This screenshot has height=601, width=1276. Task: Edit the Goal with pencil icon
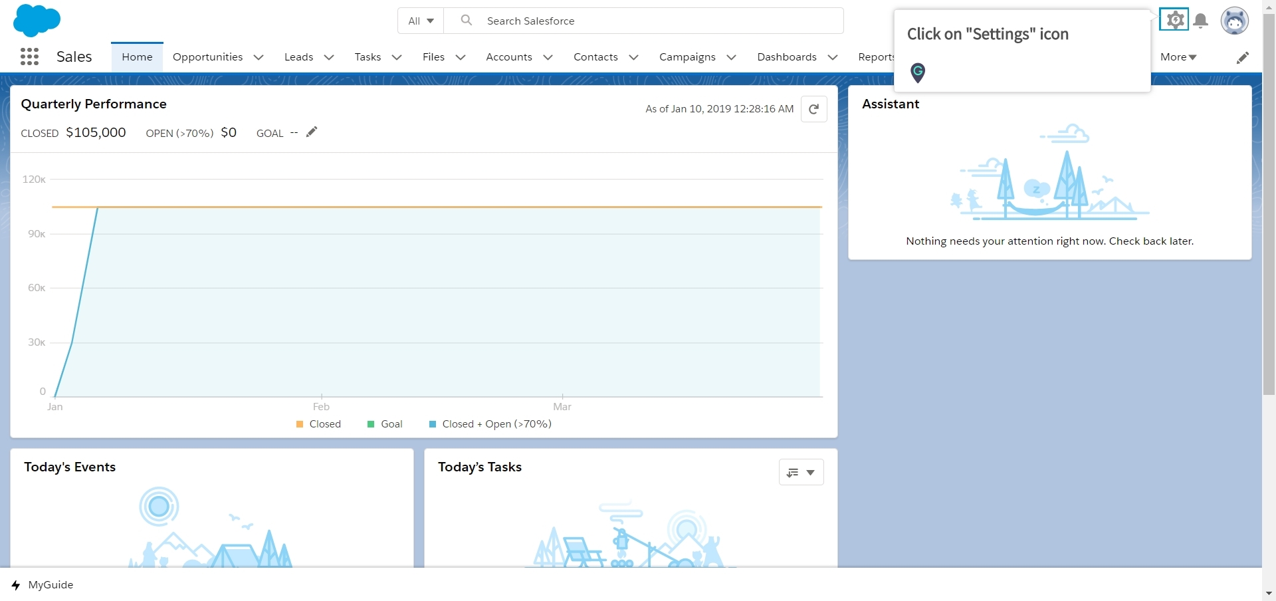pyautogui.click(x=312, y=132)
